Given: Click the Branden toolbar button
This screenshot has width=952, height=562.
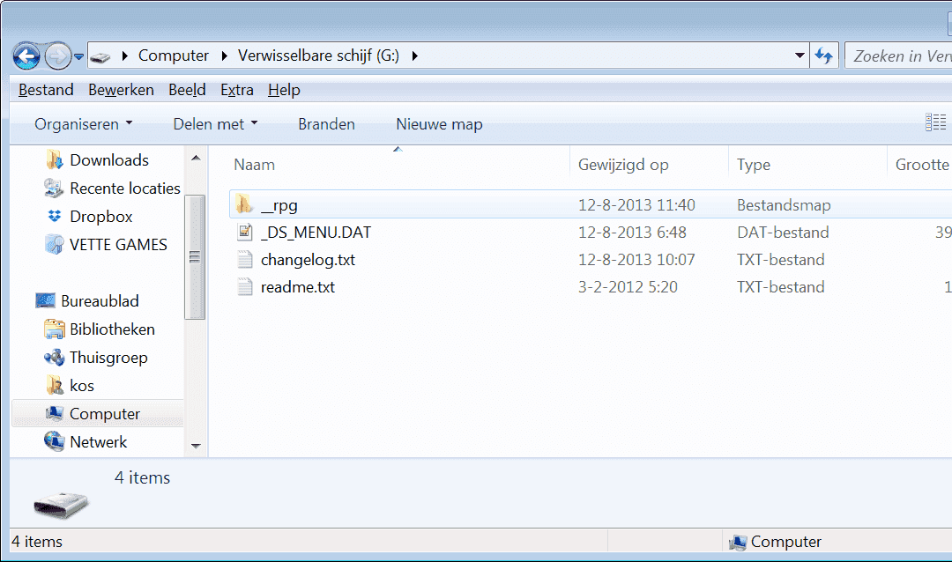Looking at the screenshot, I should (x=327, y=124).
